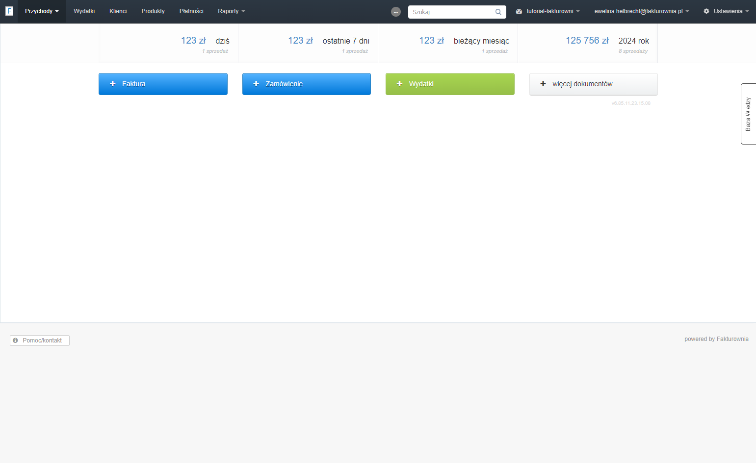Expand the Przychody dropdown menu

tap(42, 11)
